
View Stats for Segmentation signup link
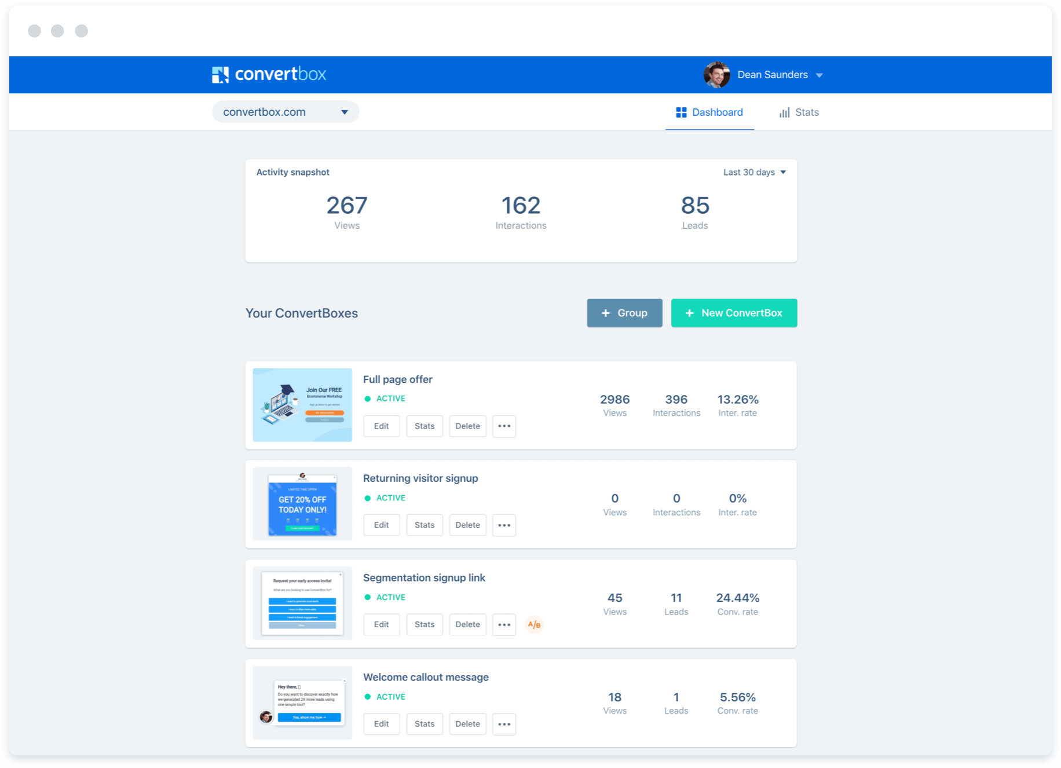425,625
